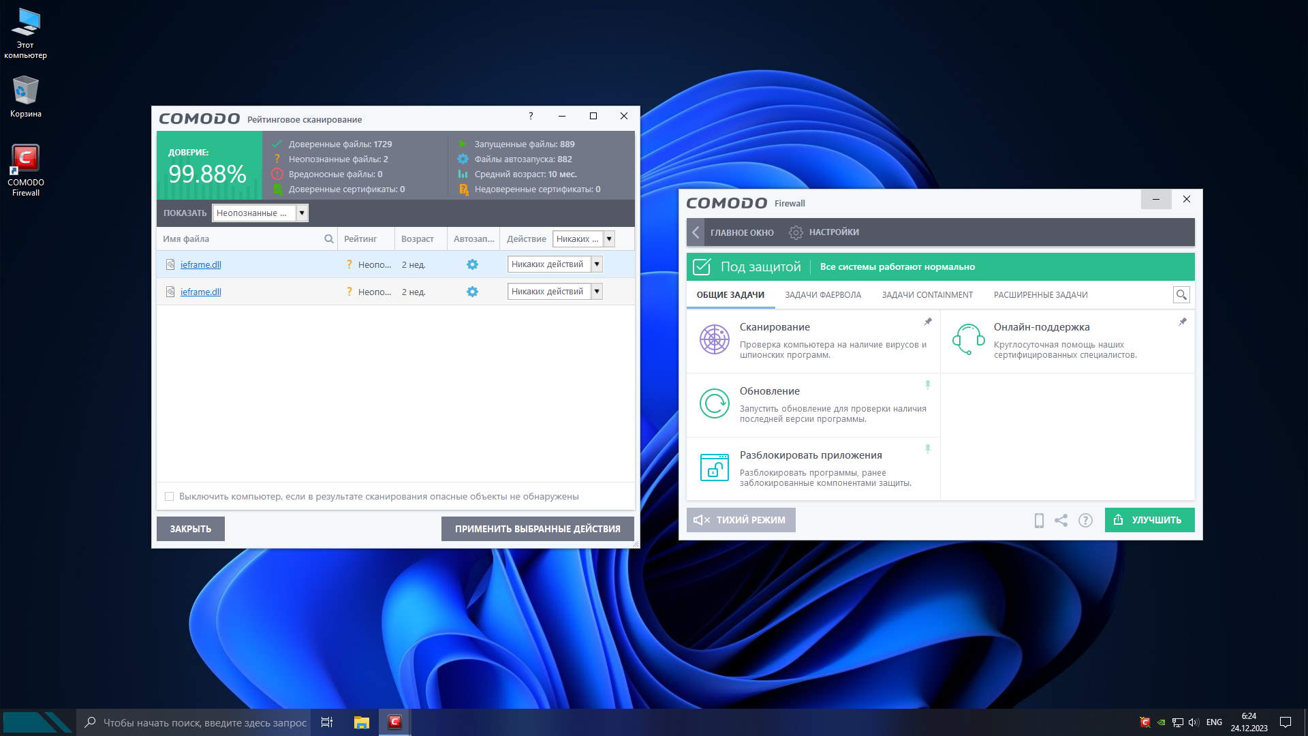This screenshot has width=1308, height=736.
Task: Toggle Silent Mode (Тихий режим) button
Action: pyautogui.click(x=741, y=520)
